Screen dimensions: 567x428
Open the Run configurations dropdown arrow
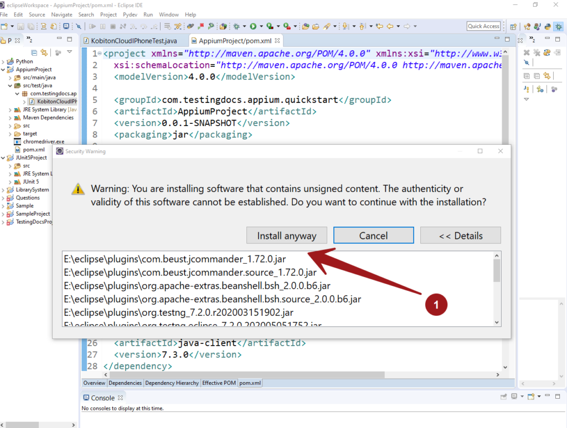pyautogui.click(x=261, y=26)
